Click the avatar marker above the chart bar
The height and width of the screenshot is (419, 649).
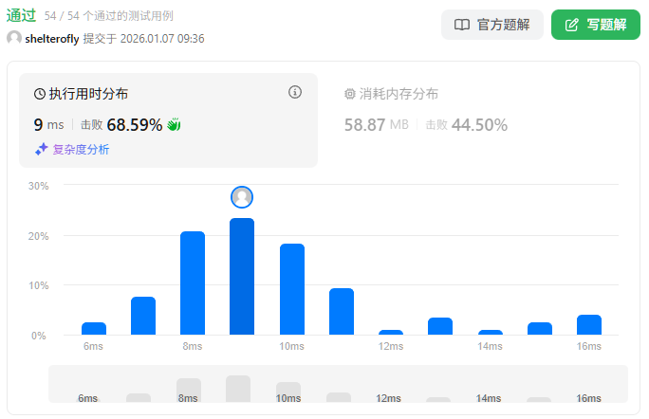[242, 197]
